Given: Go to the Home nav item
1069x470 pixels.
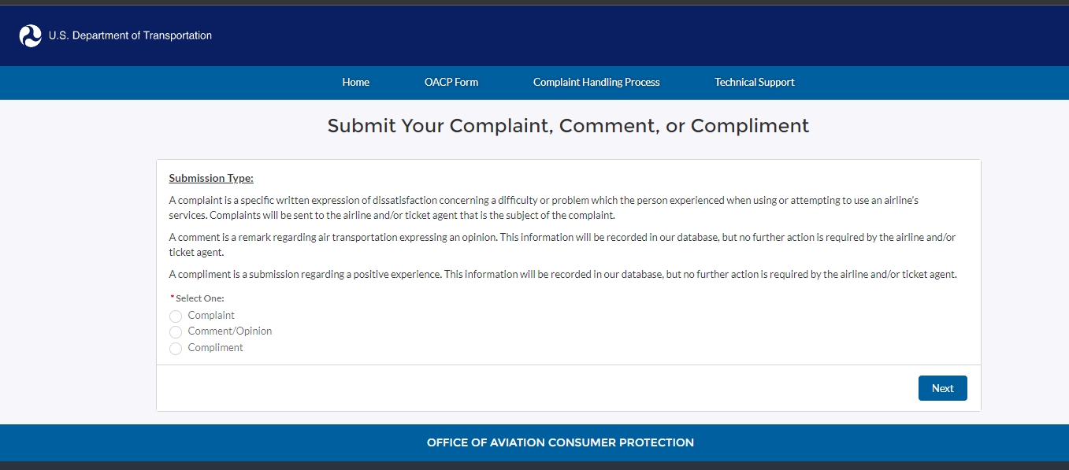Looking at the screenshot, I should (355, 82).
